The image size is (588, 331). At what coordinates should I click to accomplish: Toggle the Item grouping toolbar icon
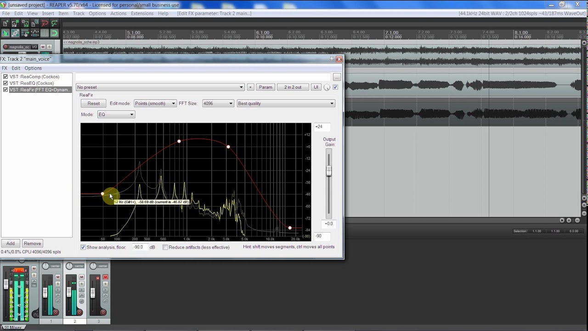[15, 33]
